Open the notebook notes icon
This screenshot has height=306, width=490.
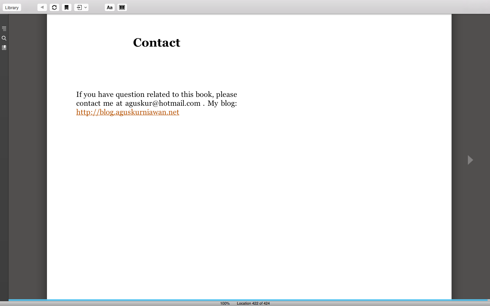[x=4, y=48]
